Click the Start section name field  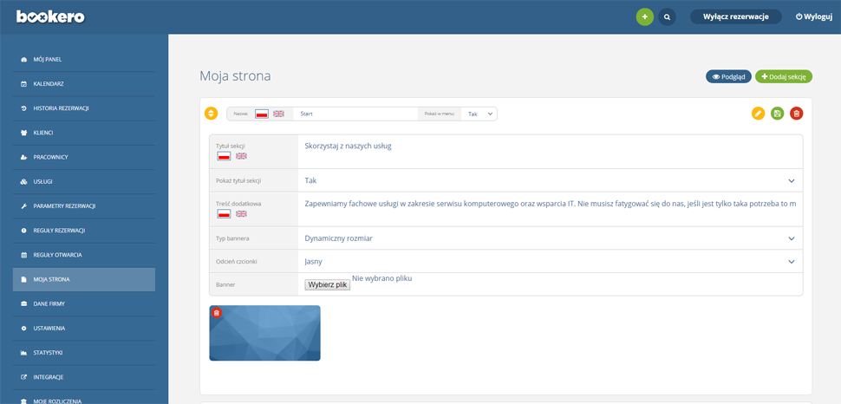click(x=355, y=114)
